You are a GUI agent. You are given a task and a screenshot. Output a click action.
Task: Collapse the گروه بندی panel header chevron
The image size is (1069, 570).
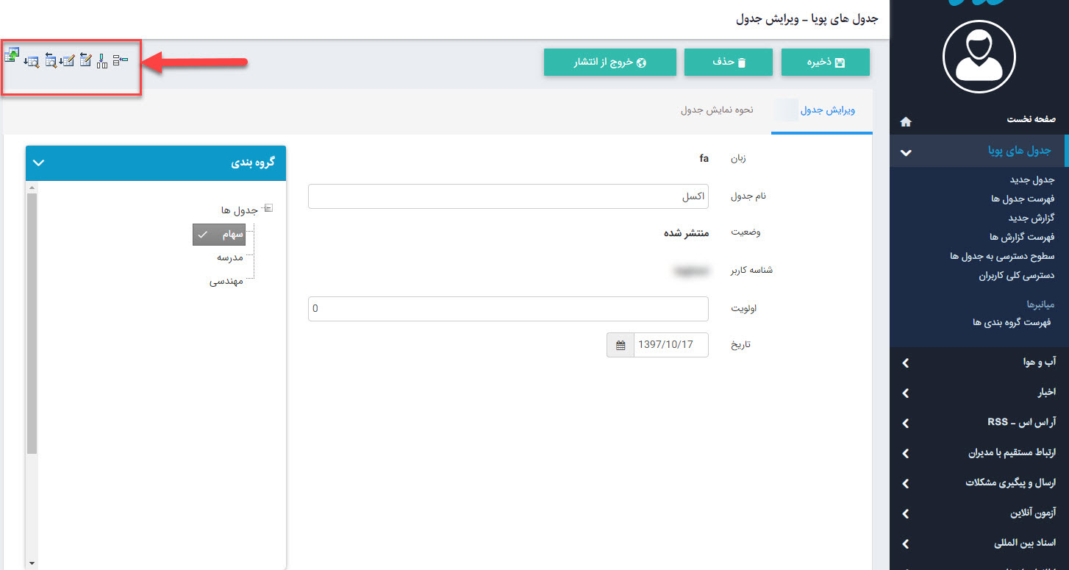pyautogui.click(x=38, y=163)
